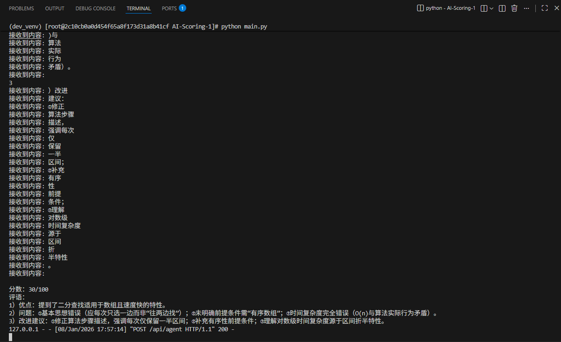561x342 pixels.
Task: Click the line '接收到内容: 算法步骤'
Action: (x=42, y=114)
